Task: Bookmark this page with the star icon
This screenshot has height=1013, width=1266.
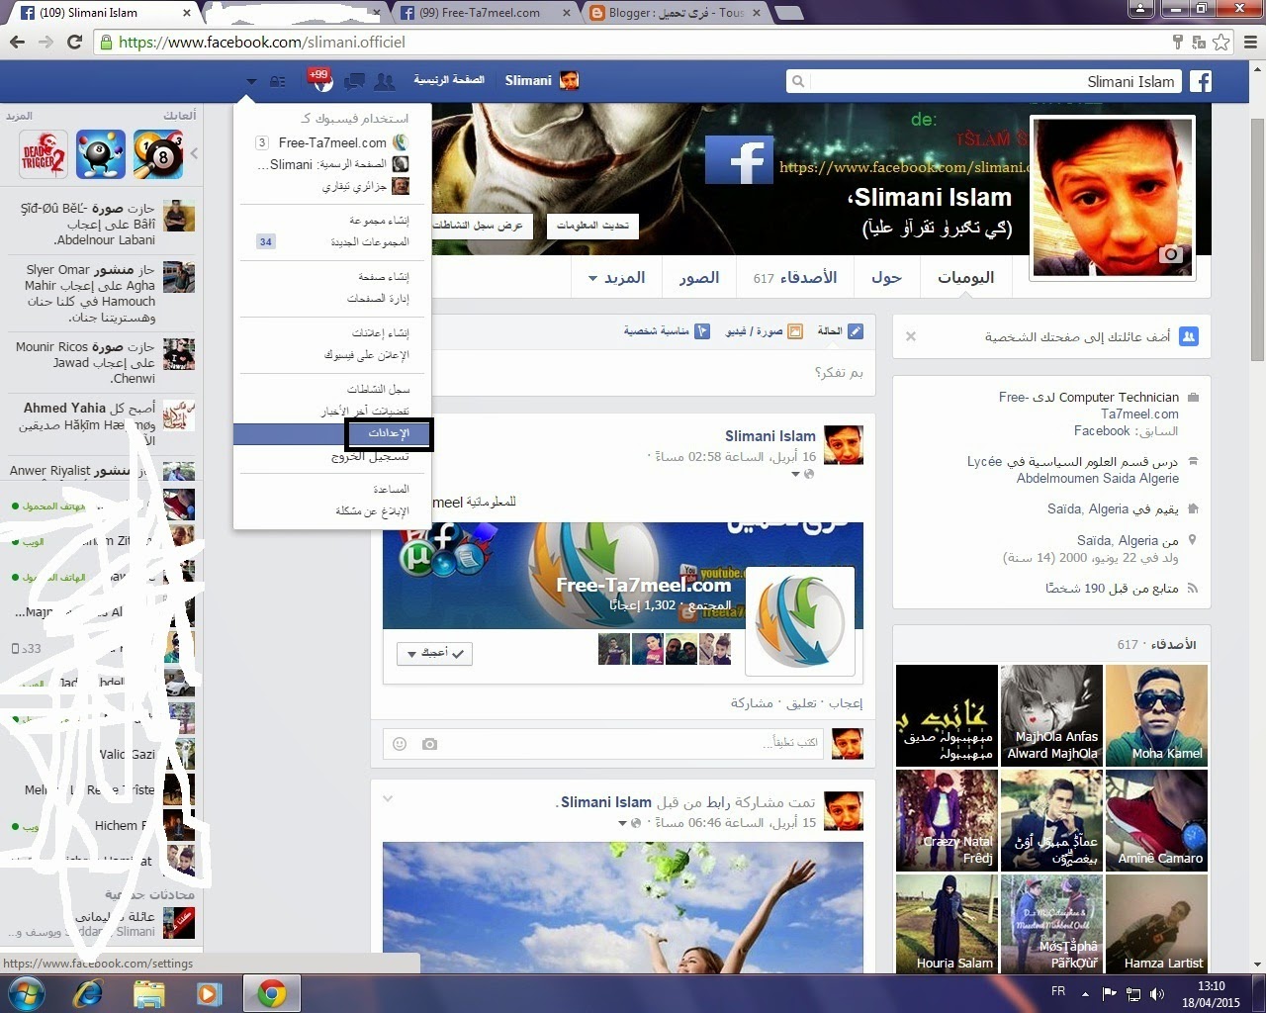Action: [x=1221, y=42]
